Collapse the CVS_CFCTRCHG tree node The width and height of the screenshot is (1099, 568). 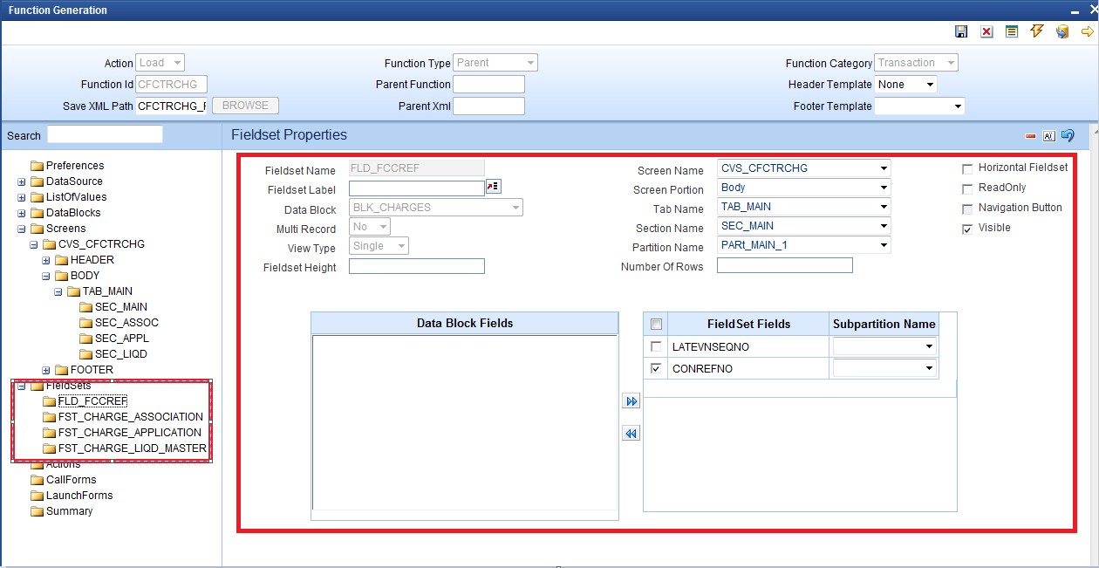[x=34, y=244]
